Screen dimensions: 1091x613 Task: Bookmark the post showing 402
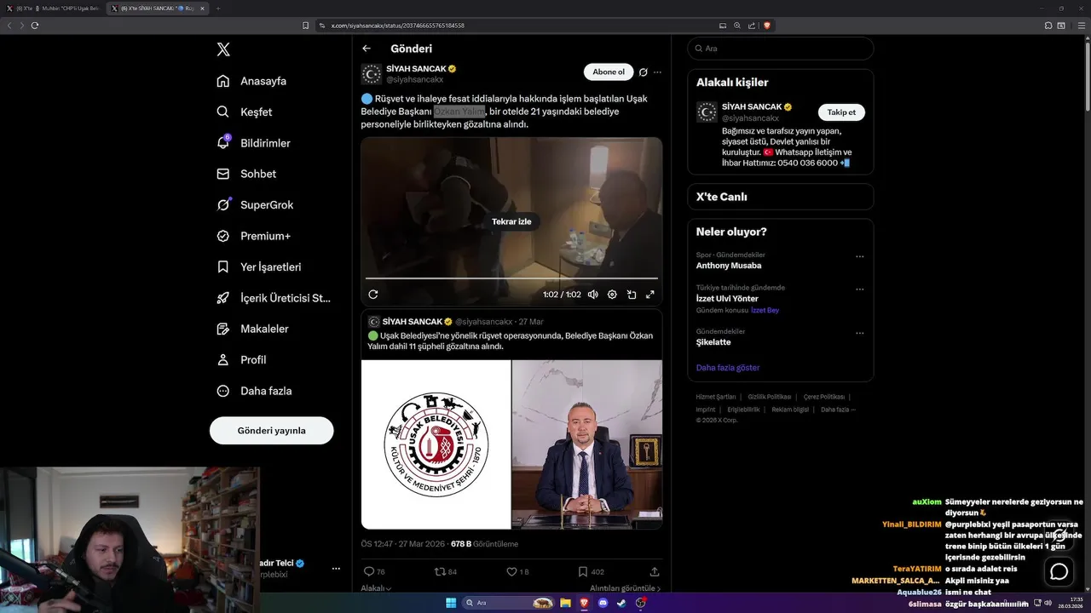[591, 572]
